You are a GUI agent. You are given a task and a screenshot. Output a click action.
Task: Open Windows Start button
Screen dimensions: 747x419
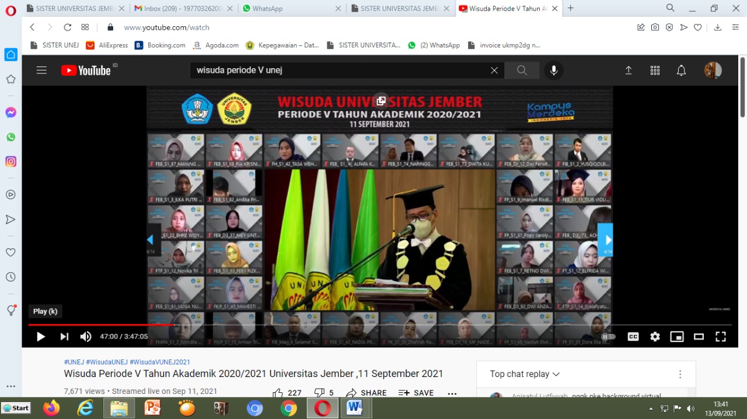pyautogui.click(x=16, y=408)
